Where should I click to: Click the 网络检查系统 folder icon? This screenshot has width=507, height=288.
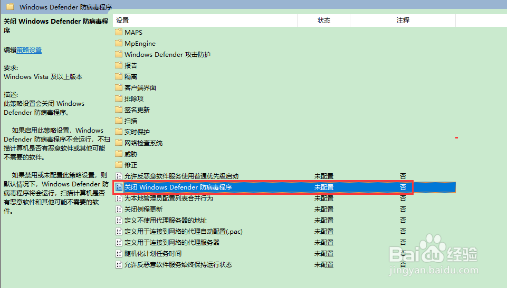click(119, 143)
